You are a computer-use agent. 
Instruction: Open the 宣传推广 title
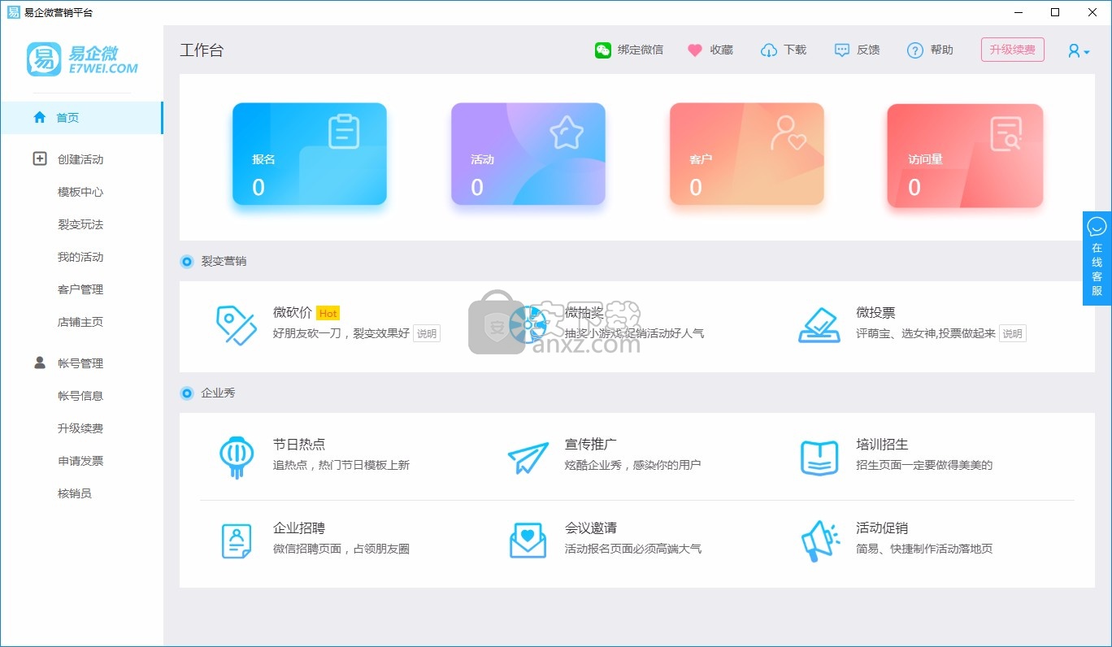(591, 445)
